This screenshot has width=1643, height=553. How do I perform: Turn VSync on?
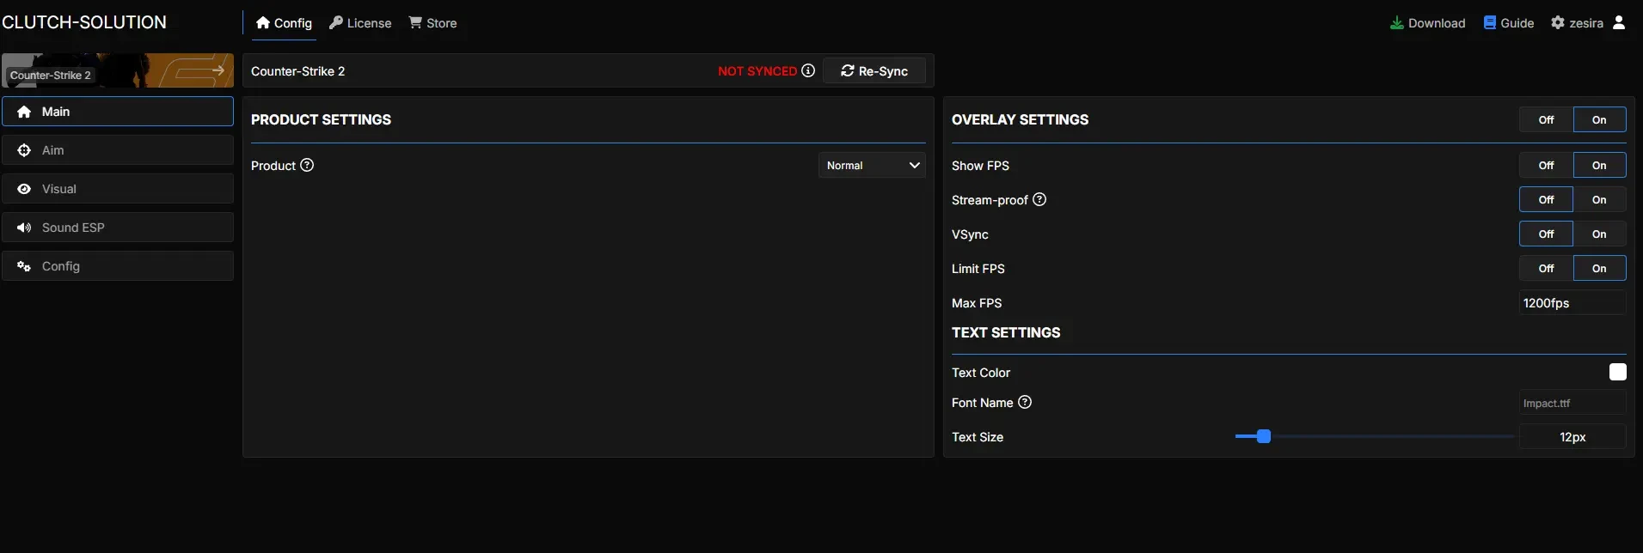[x=1599, y=234]
